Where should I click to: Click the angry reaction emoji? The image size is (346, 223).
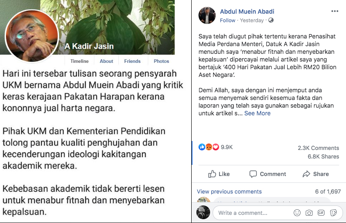click(x=209, y=147)
